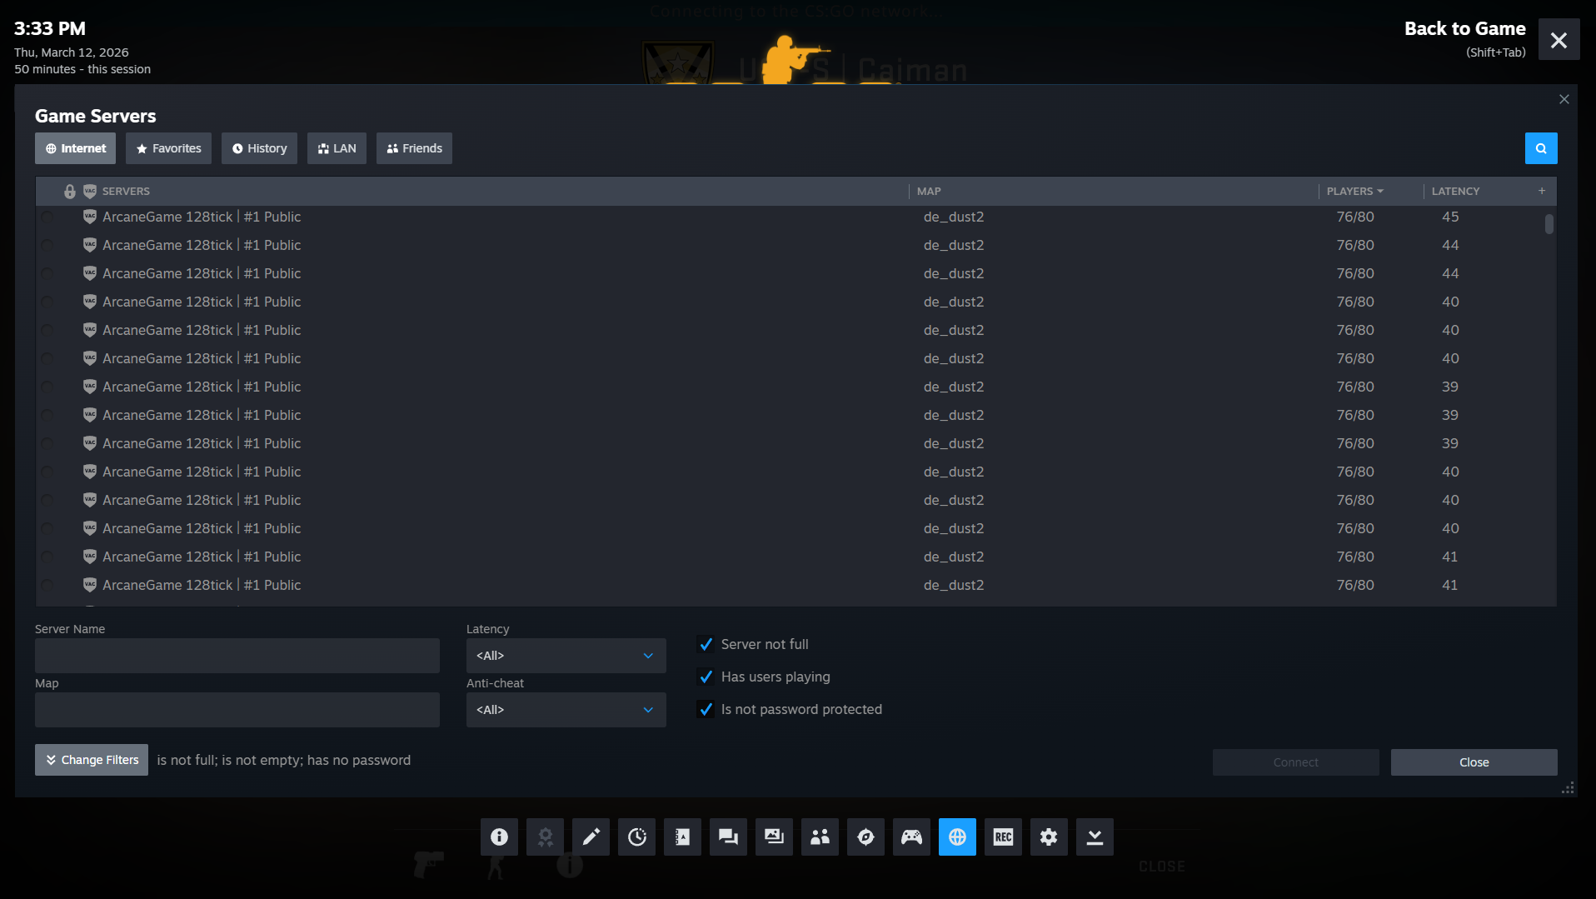Click the password lock column header icon
This screenshot has height=899, width=1596.
tap(70, 192)
